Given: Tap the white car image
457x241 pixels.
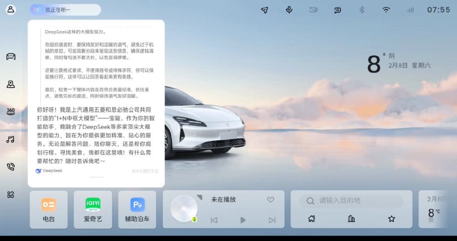Looking at the screenshot, I should tap(205, 122).
